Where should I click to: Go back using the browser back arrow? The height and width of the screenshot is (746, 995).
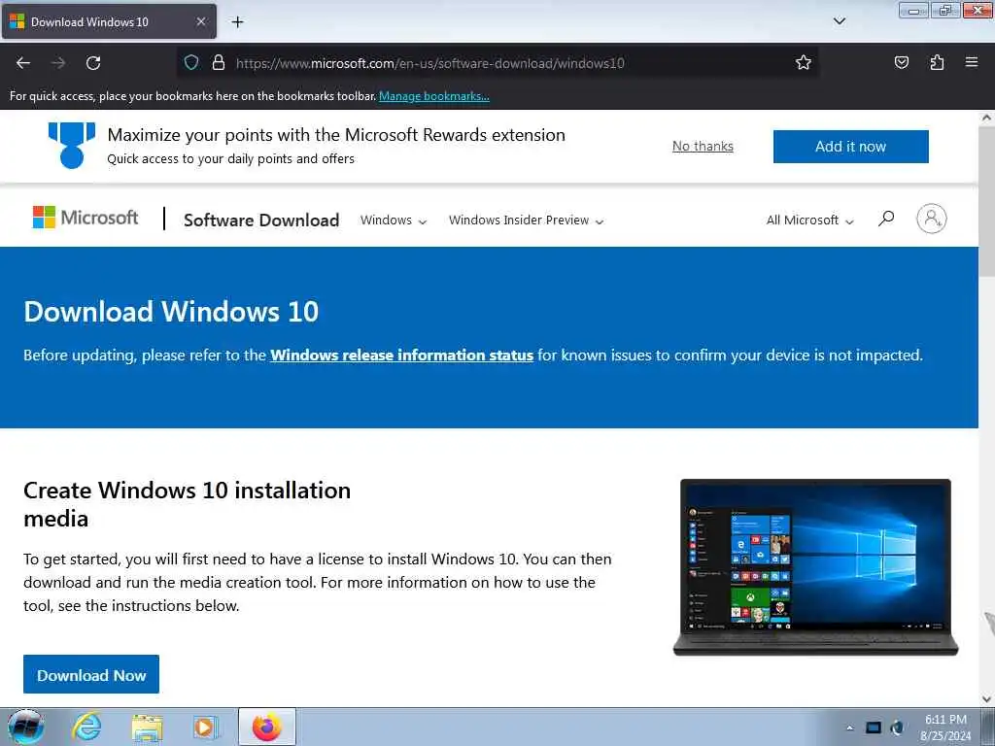pos(23,63)
